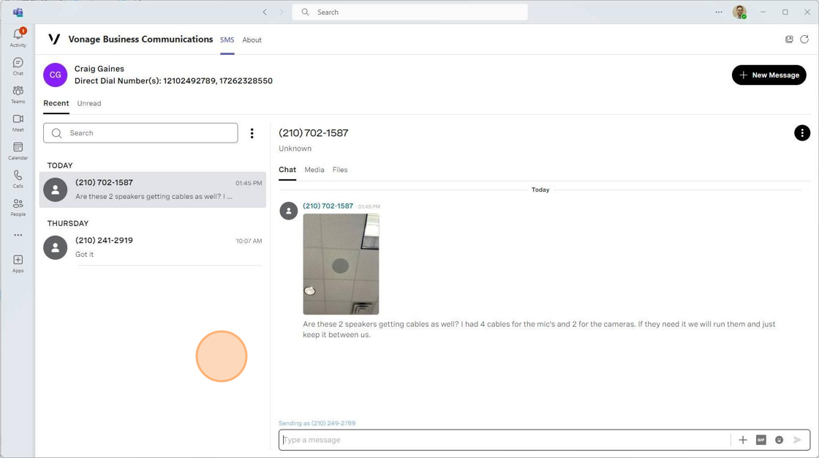The width and height of the screenshot is (819, 458).
Task: Open the Apps store in the sidebar
Action: coord(18,264)
